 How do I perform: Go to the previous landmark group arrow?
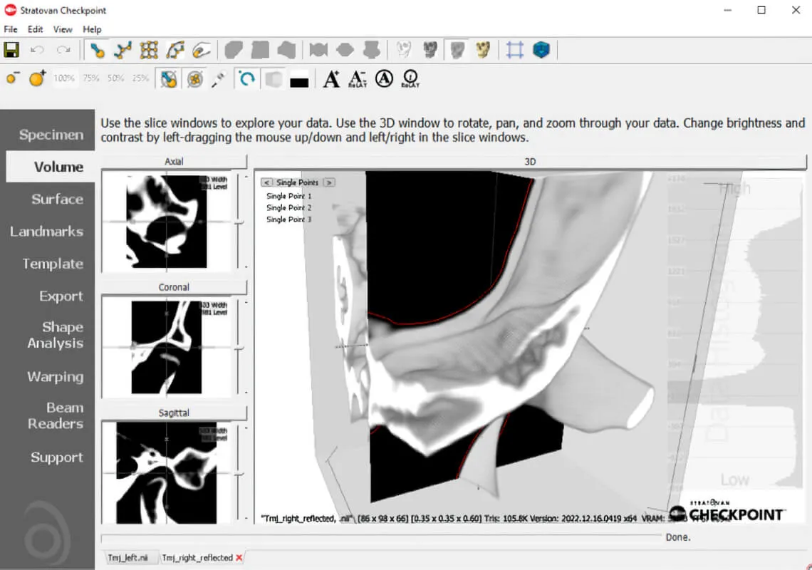[x=266, y=182]
